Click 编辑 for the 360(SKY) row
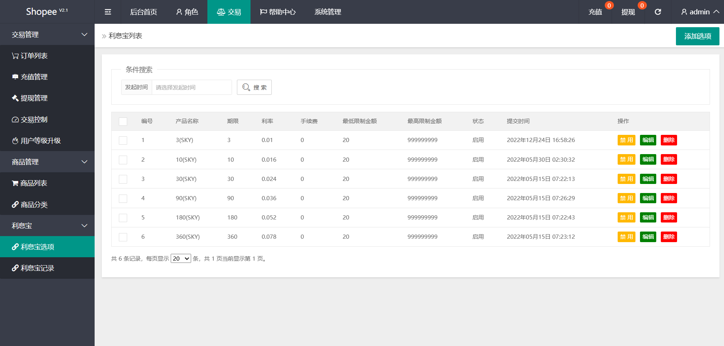This screenshot has height=346, width=724. pos(648,237)
